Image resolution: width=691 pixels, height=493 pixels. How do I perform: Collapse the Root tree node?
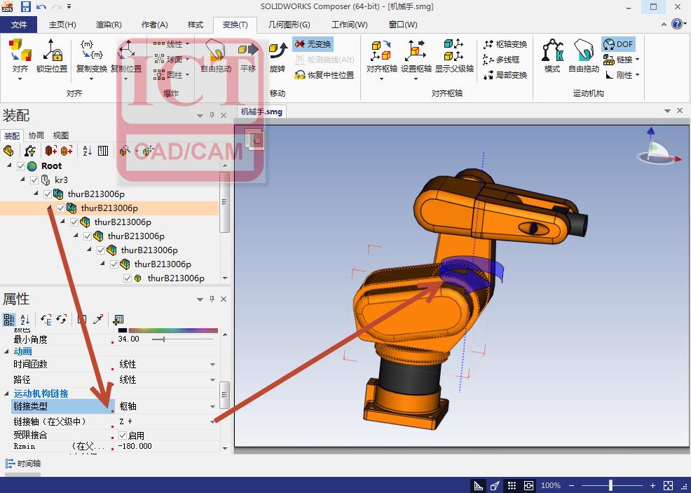[10, 166]
